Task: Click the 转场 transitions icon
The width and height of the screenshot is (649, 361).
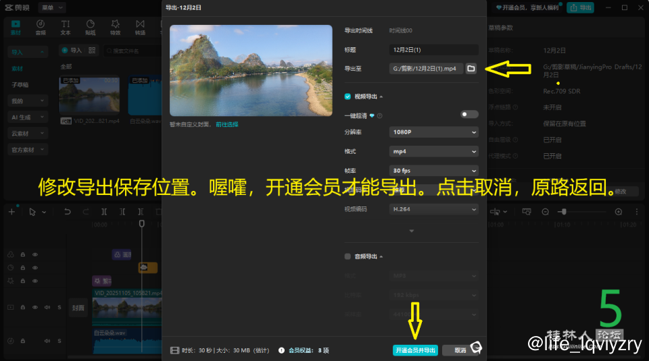Action: (x=140, y=27)
